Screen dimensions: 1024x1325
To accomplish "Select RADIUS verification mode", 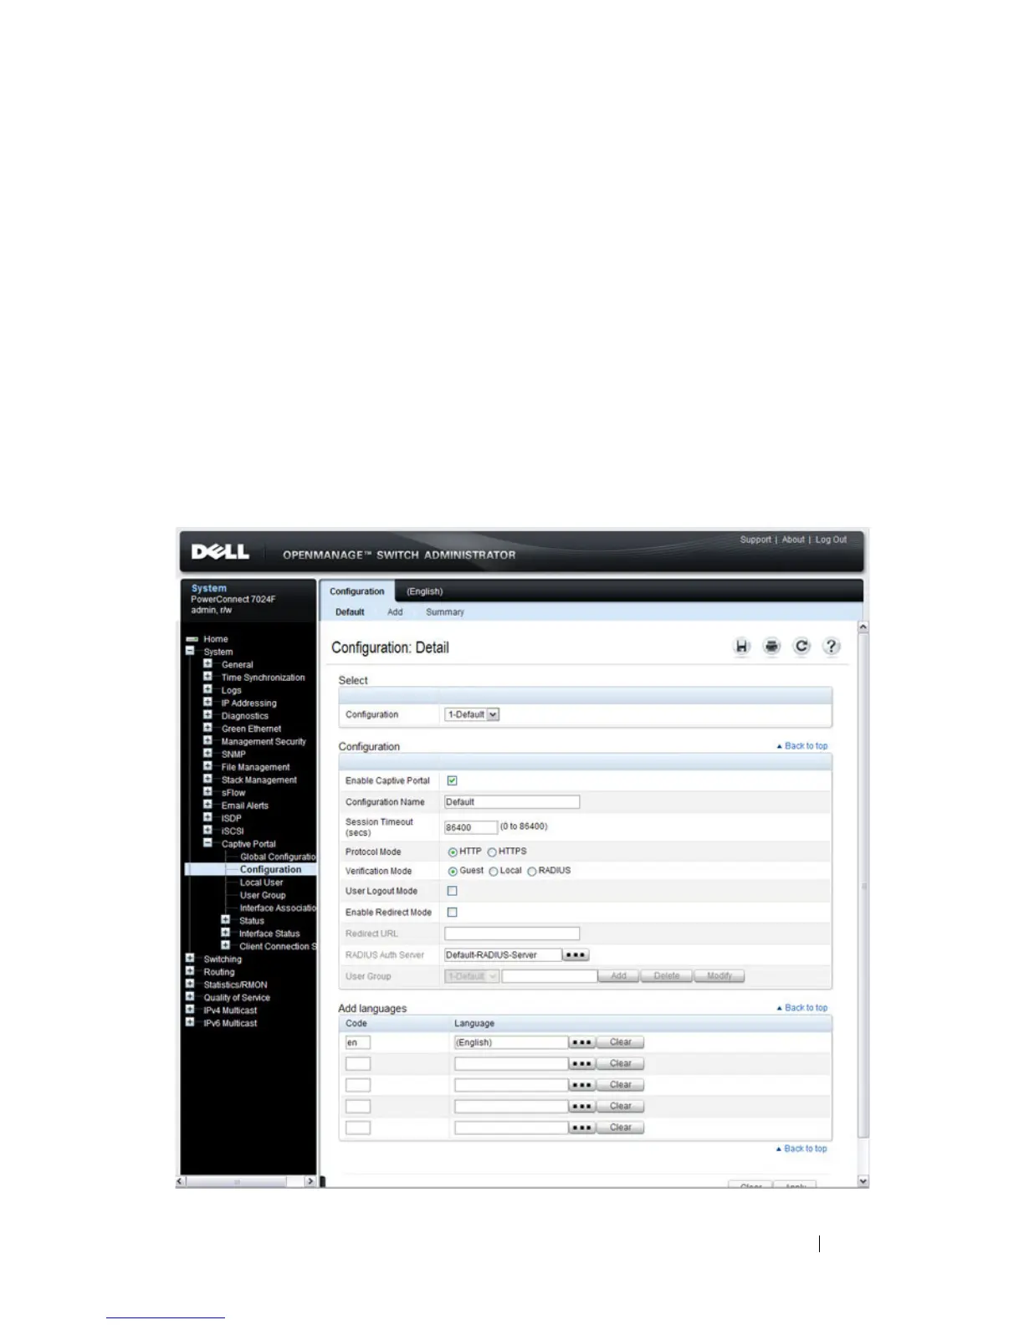I will [531, 872].
